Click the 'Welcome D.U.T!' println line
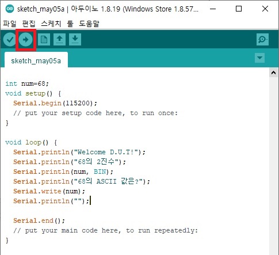279x255 pixels. pyautogui.click(x=79, y=152)
